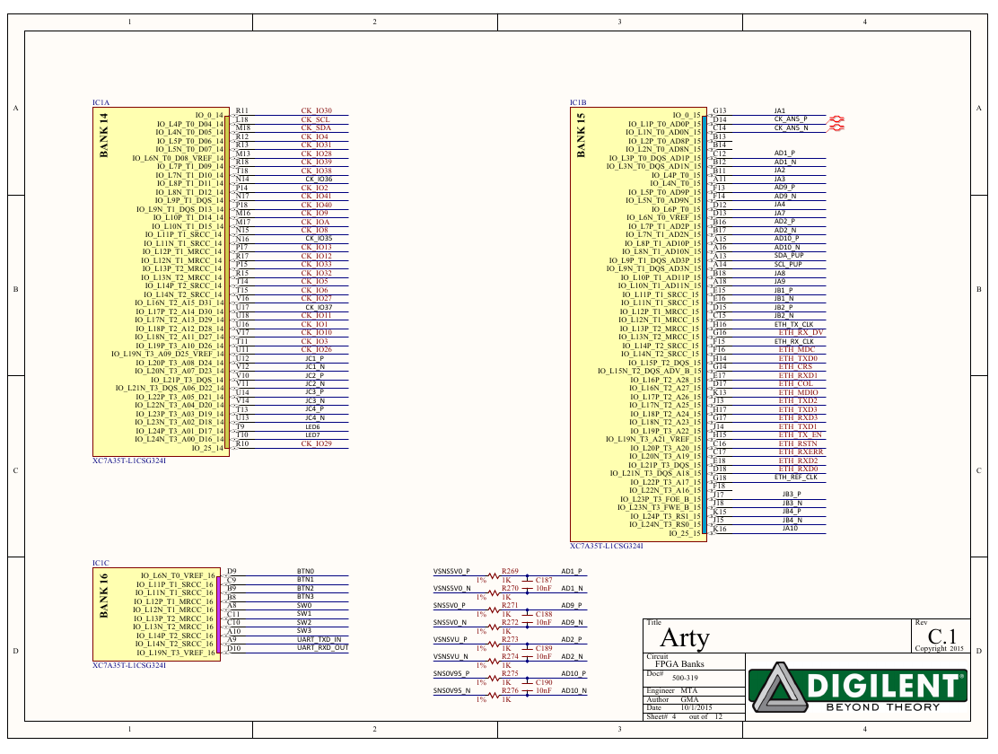Select the FPGA Banks circuit name
Viewport: 998px width, 754px height.
pos(679,664)
